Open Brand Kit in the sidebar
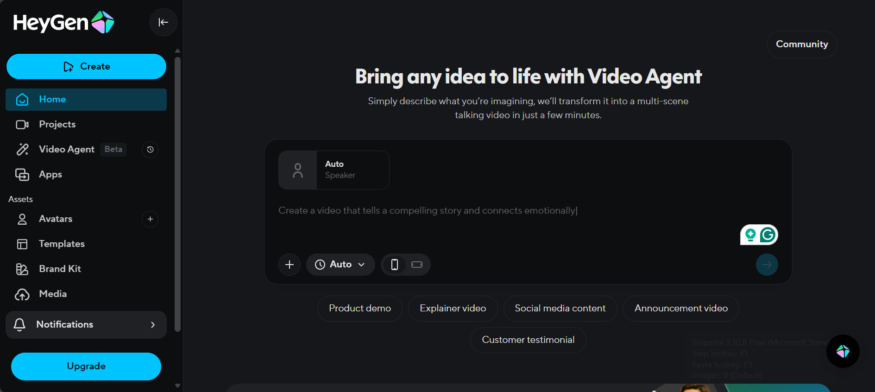This screenshot has width=875, height=392. pyautogui.click(x=86, y=269)
